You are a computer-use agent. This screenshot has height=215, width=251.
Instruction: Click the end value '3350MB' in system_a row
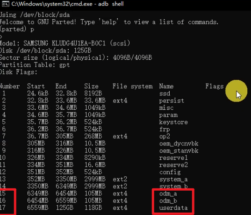pos(66,179)
